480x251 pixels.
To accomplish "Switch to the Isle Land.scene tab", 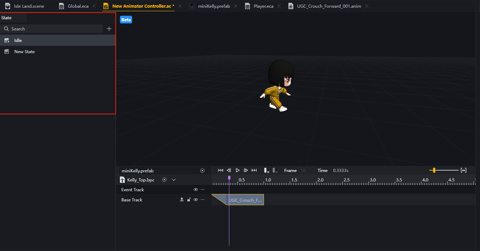I will [x=24, y=6].
